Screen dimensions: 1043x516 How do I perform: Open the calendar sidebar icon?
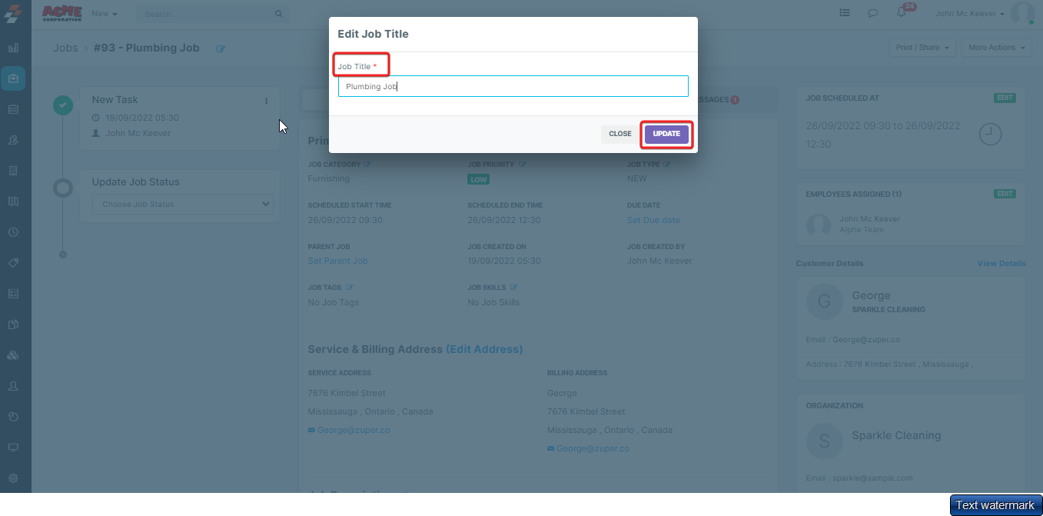(13, 109)
